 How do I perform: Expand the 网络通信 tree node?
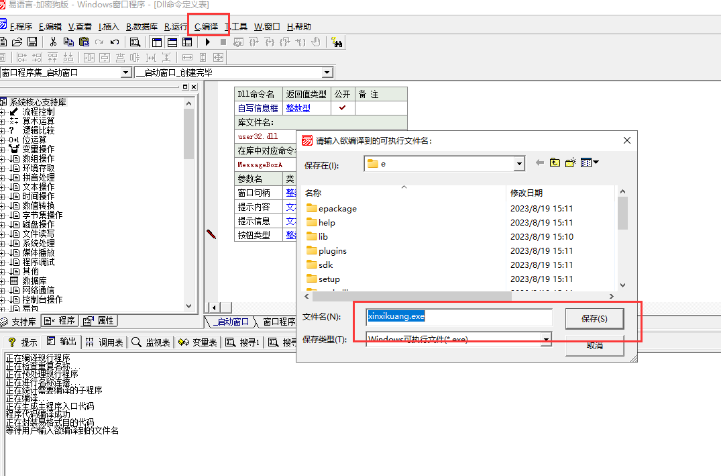pyautogui.click(x=2, y=291)
